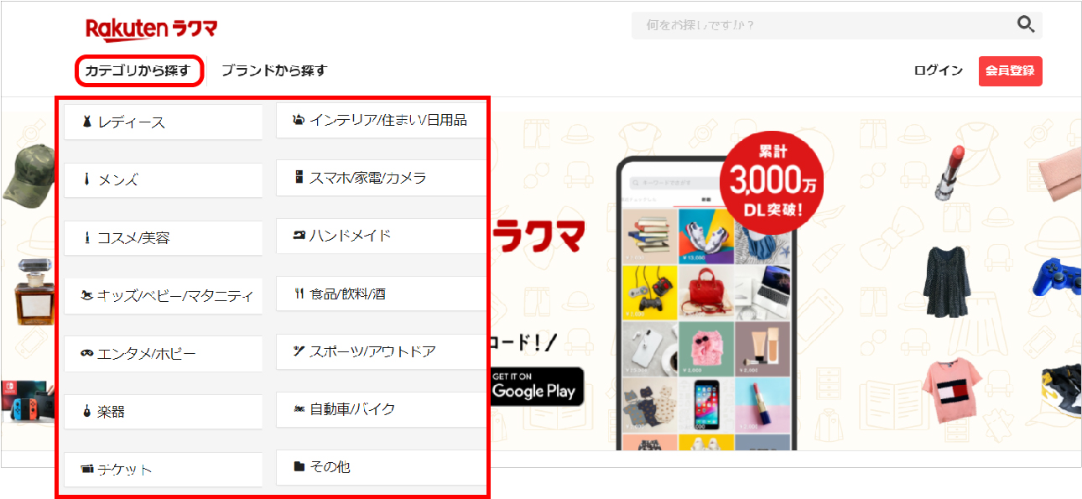The width and height of the screenshot is (1082, 499).
Task: Click the game controller icon beside エンタメ/ホビー
Action: pos(86,354)
